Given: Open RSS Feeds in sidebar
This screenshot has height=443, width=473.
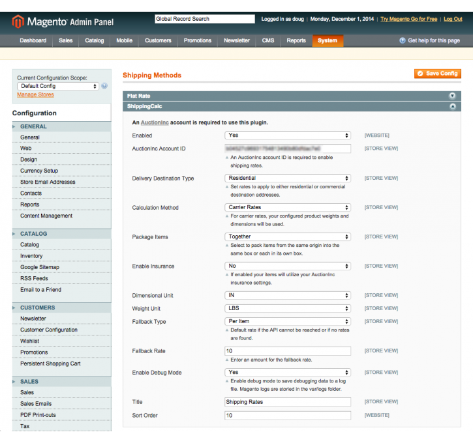Looking at the screenshot, I should (61, 278).
